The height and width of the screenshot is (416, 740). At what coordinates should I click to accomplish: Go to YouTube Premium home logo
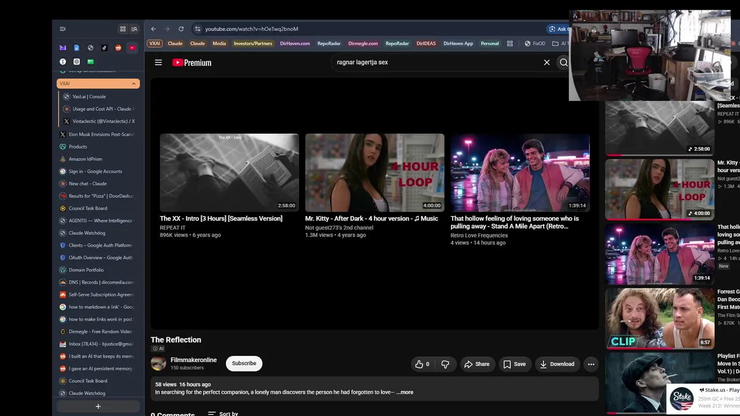192,62
